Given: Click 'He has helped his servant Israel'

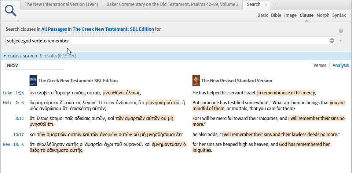Looking at the screenshot, I should 224,93.
